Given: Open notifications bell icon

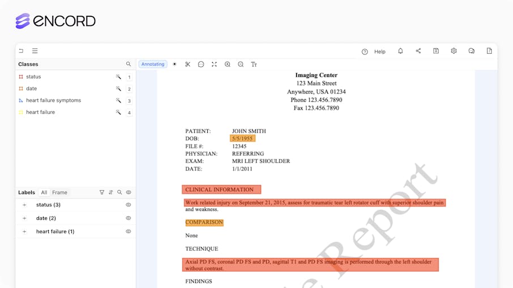Looking at the screenshot, I should point(400,51).
